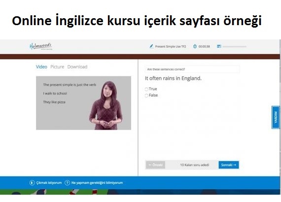Viewport: 281px width, 202px height.
Task: Click the 00:00:38 timer value
Action: pos(204,47)
